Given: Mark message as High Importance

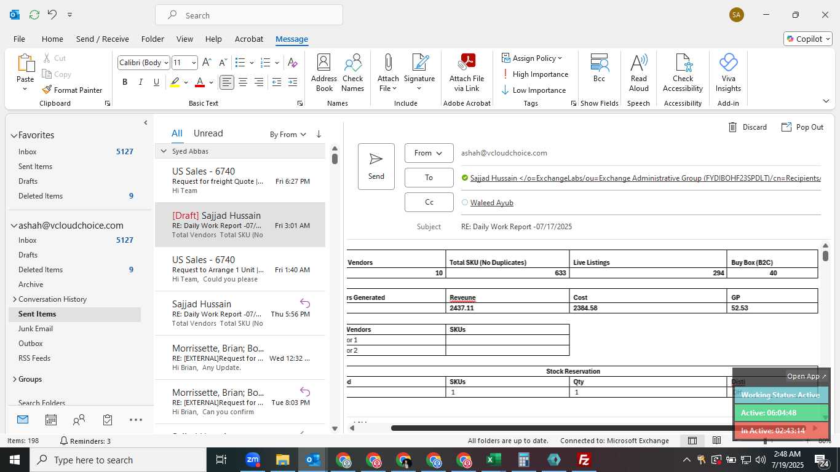Looking at the screenshot, I should point(534,74).
